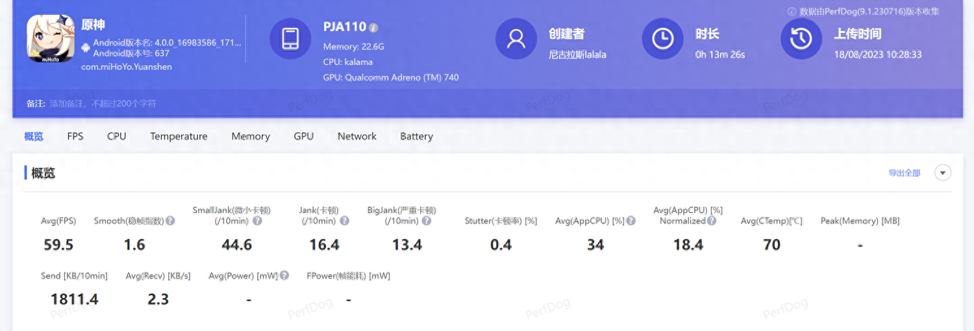Click the creator user icon

point(516,39)
